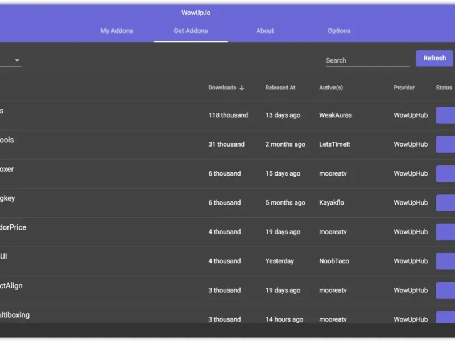Select the "118 thousand" downloads cell

coord(228,115)
